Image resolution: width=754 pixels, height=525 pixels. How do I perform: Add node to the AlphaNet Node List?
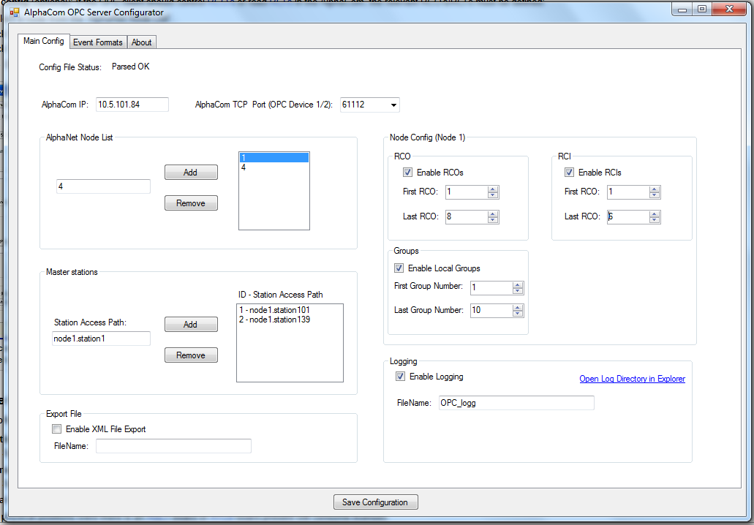pos(191,173)
